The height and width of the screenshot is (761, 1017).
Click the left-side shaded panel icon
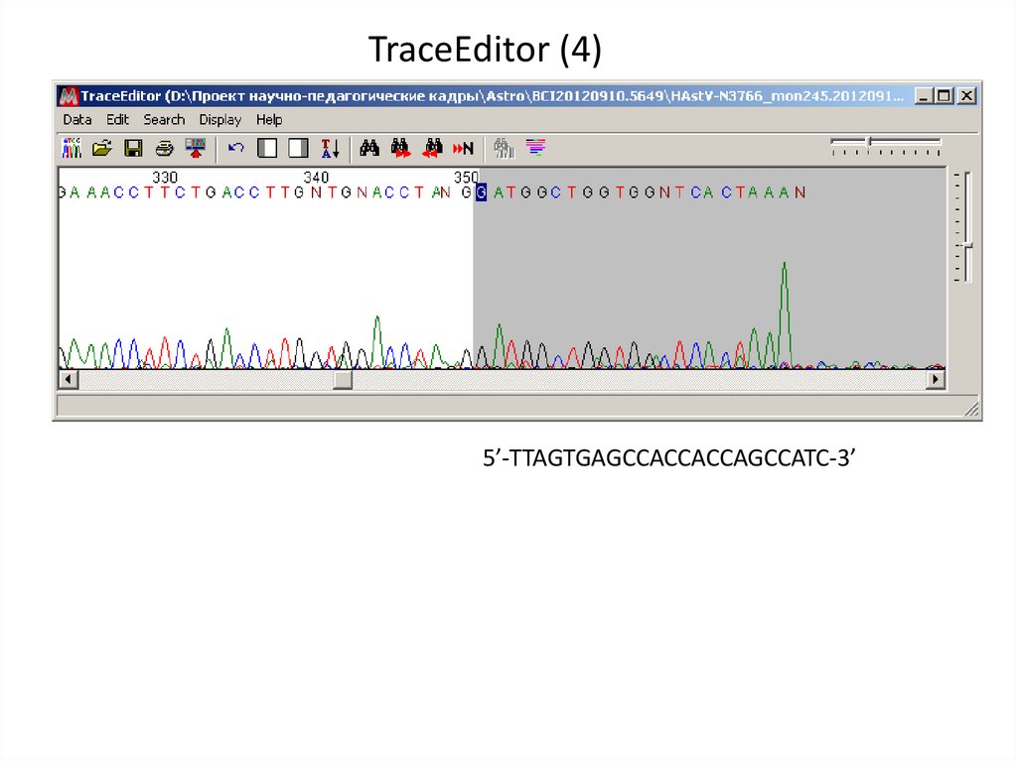tap(267, 149)
